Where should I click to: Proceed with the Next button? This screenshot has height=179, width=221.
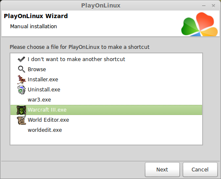tap(162, 169)
